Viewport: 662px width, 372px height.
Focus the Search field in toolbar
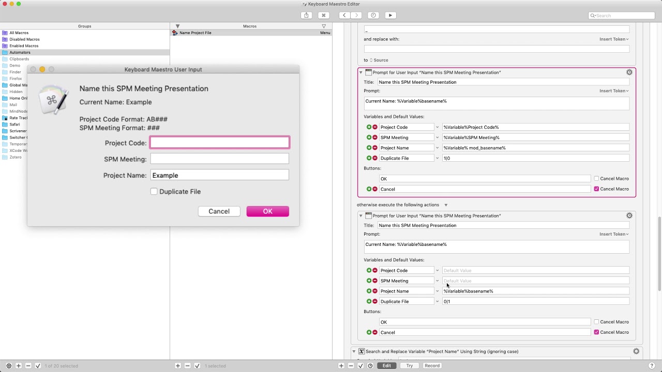click(x=622, y=16)
